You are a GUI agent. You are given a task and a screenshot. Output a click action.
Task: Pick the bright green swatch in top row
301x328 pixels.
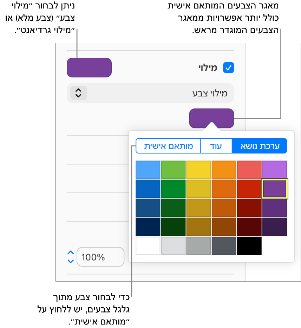click(x=173, y=170)
